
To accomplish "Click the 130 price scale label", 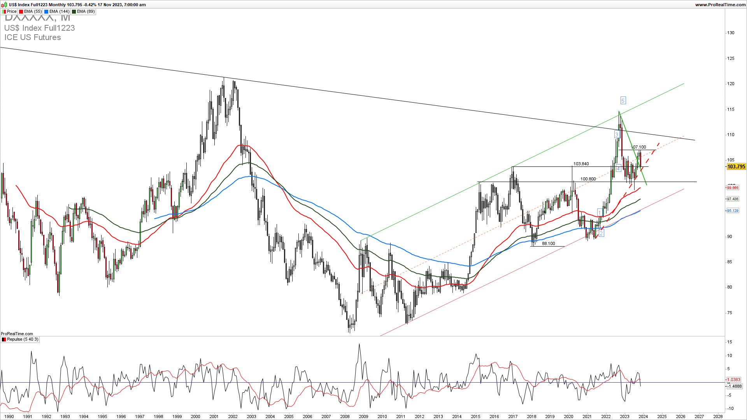I will click(x=731, y=33).
